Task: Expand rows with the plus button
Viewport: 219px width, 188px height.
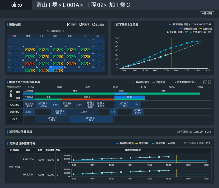Action: click(205, 82)
